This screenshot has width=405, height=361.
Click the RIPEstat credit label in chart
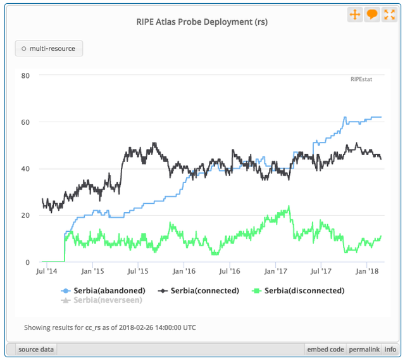(x=361, y=79)
